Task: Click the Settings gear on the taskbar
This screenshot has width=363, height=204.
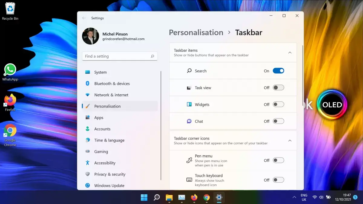Action: point(219,197)
